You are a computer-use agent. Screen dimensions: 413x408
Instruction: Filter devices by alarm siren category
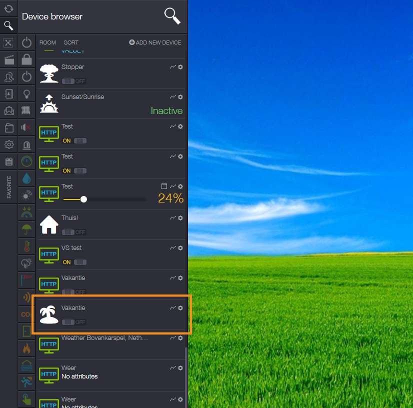pos(26,145)
